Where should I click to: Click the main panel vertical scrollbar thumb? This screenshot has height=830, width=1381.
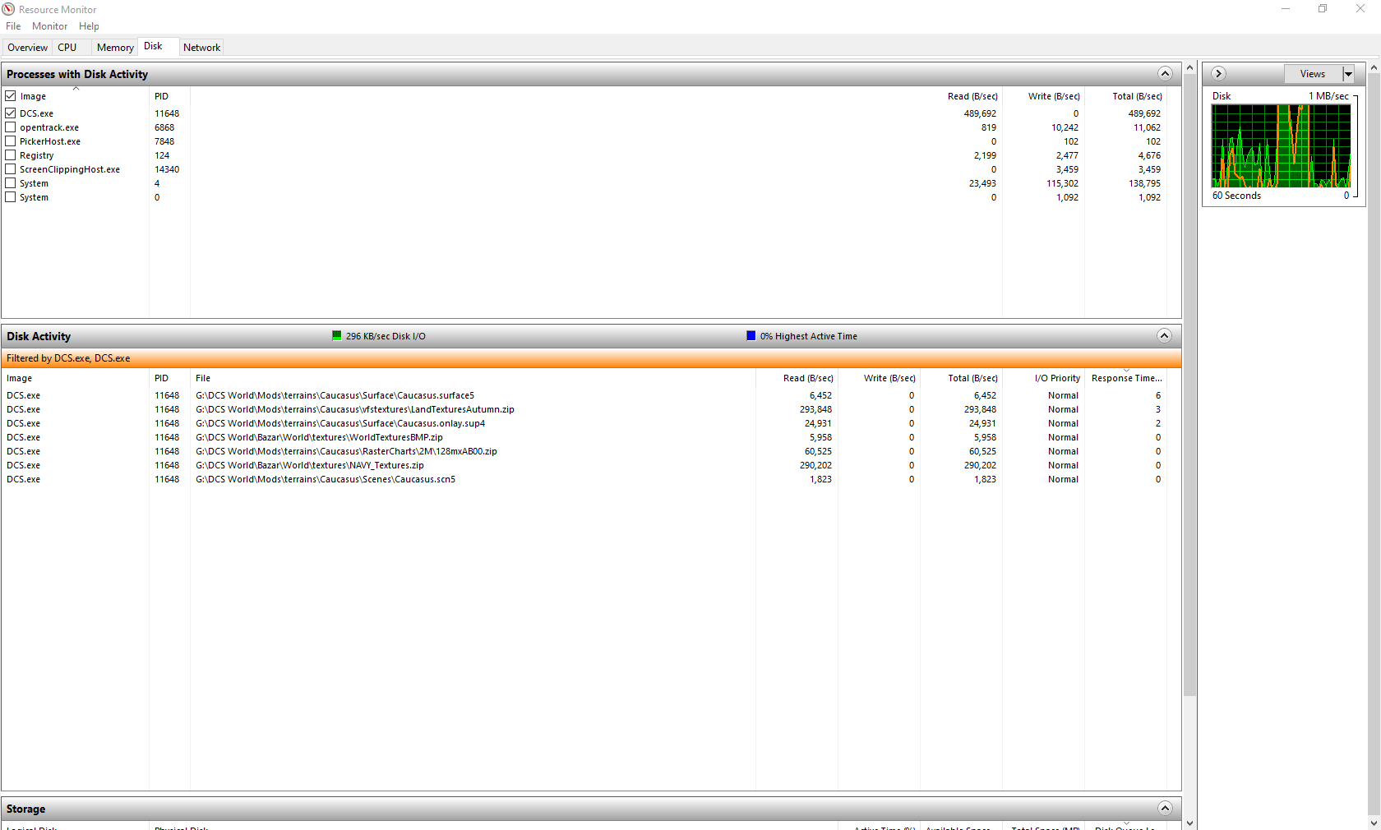point(1189,385)
